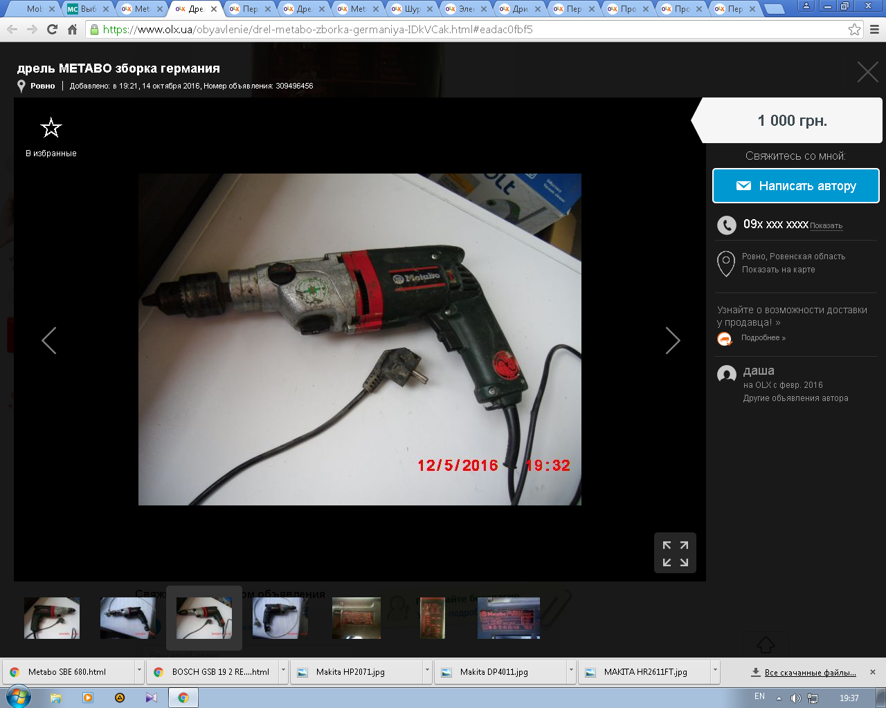The width and height of the screenshot is (886, 708).
Task: Reveal the phone number via 'Показать'
Action: (x=826, y=225)
